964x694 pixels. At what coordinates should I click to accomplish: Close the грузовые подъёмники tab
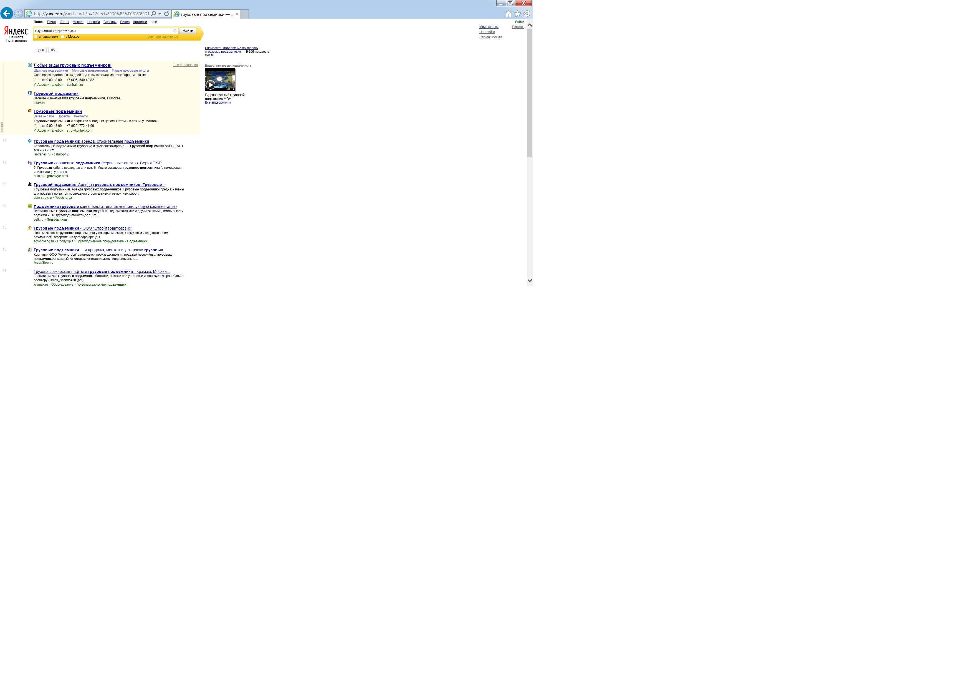tap(237, 14)
